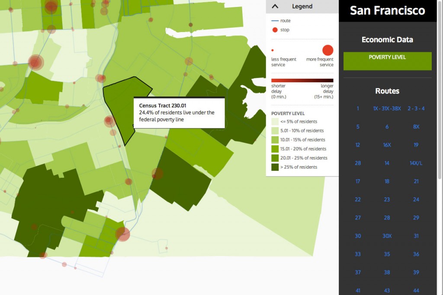Click the Census Tract 230.01 tooltip
Screen dimensions: 443x295
(179, 112)
